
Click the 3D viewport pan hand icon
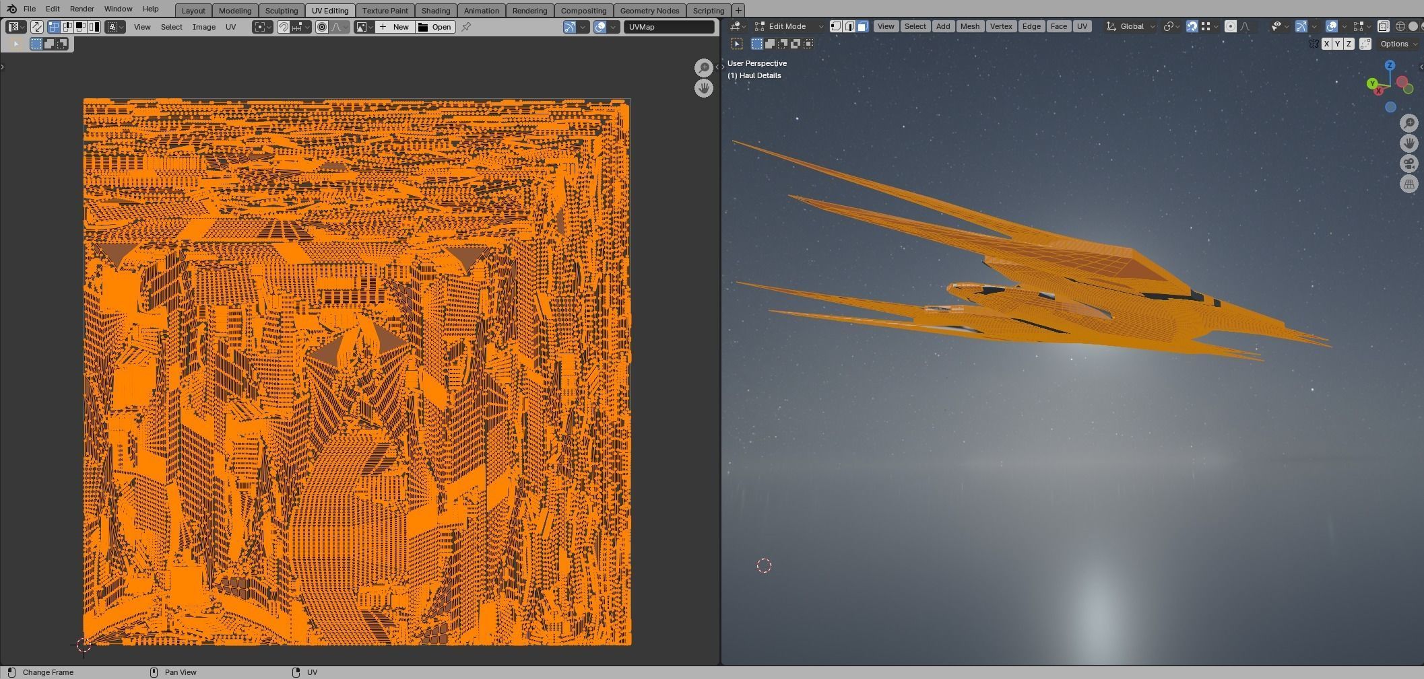point(1409,143)
